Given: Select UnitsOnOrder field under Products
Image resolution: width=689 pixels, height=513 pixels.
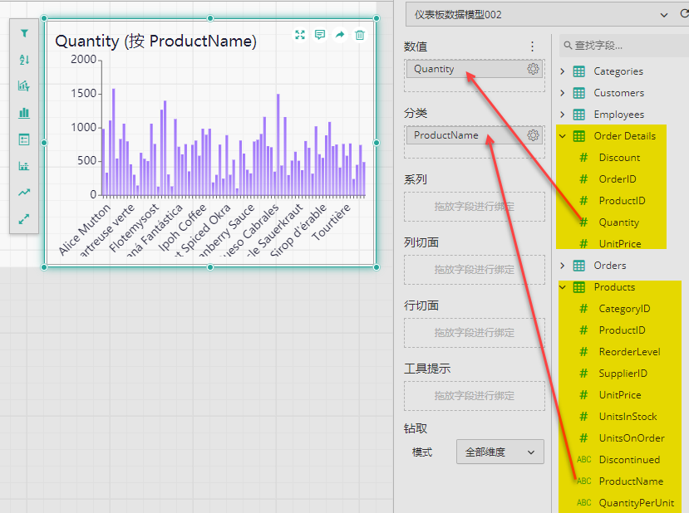Looking at the screenshot, I should pyautogui.click(x=632, y=438).
